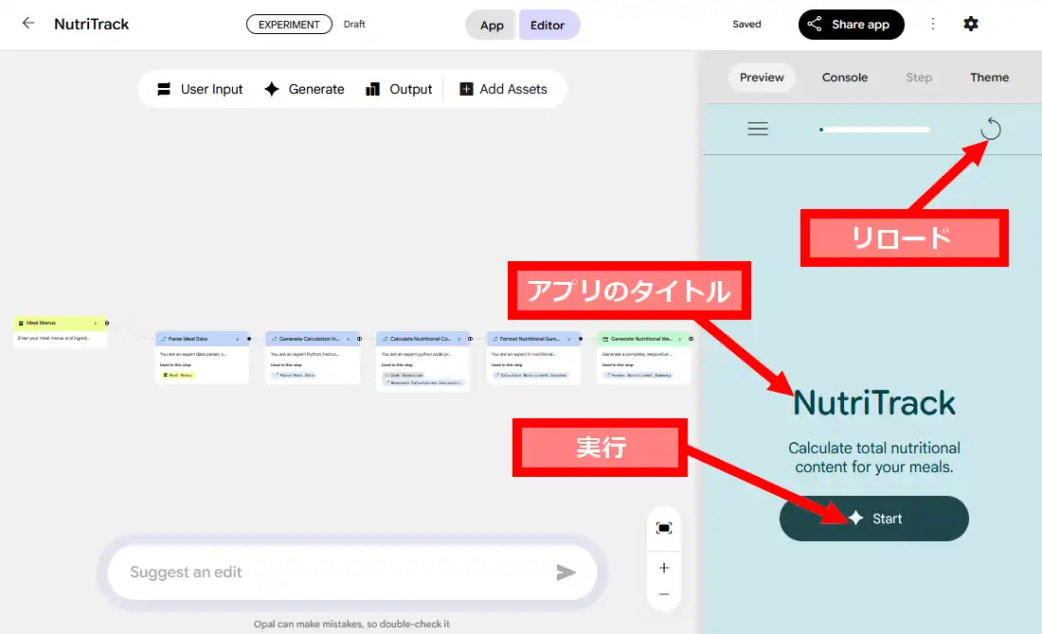The height and width of the screenshot is (634, 1042).
Task: Open the three-dot more options menu
Action: pos(933,25)
